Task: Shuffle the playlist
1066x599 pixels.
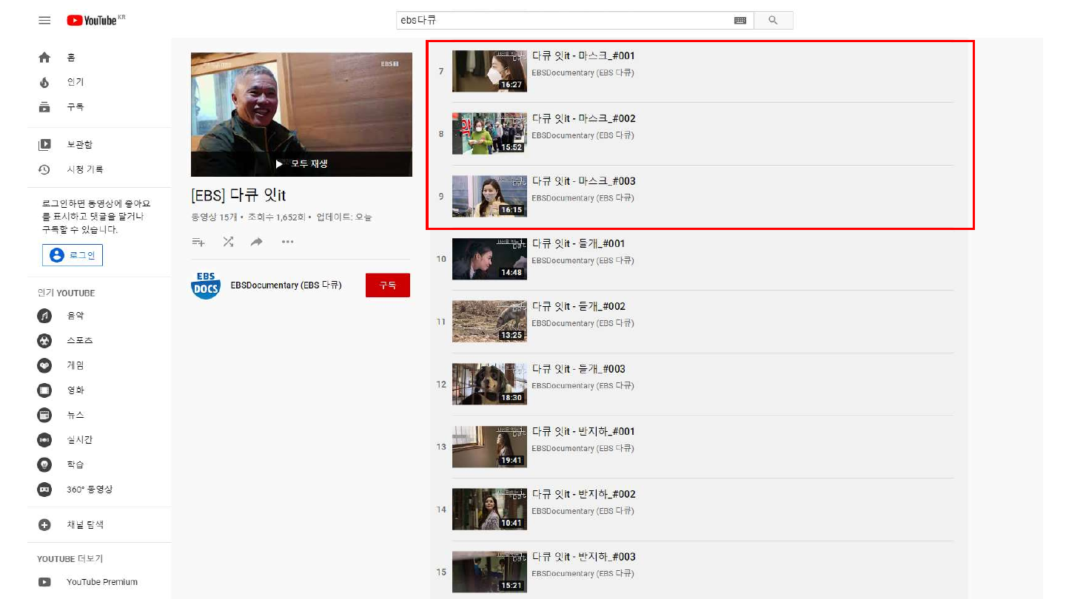Action: (228, 242)
